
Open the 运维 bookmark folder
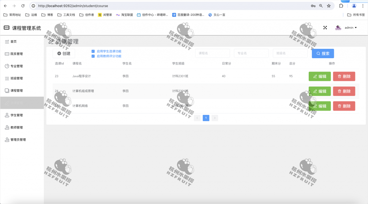31,15
